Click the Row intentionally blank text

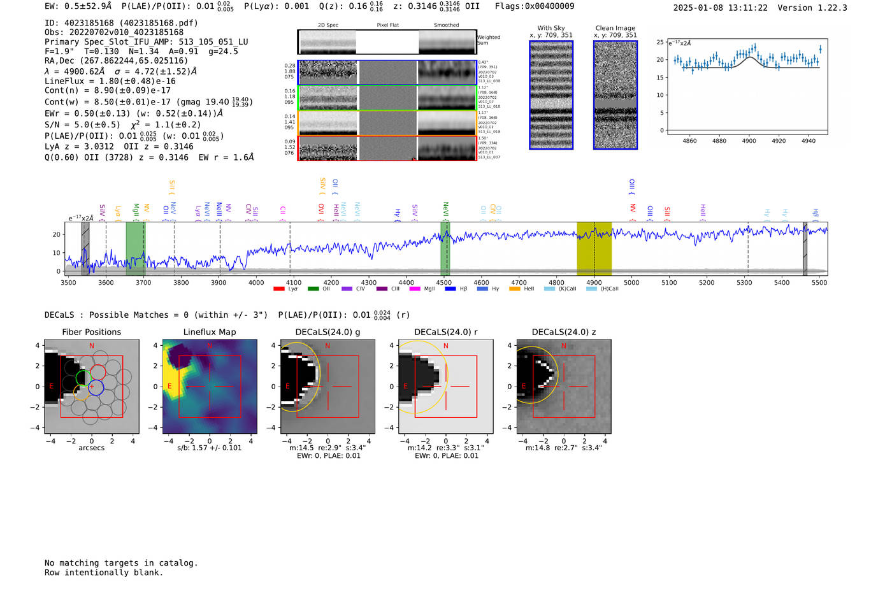(x=104, y=573)
